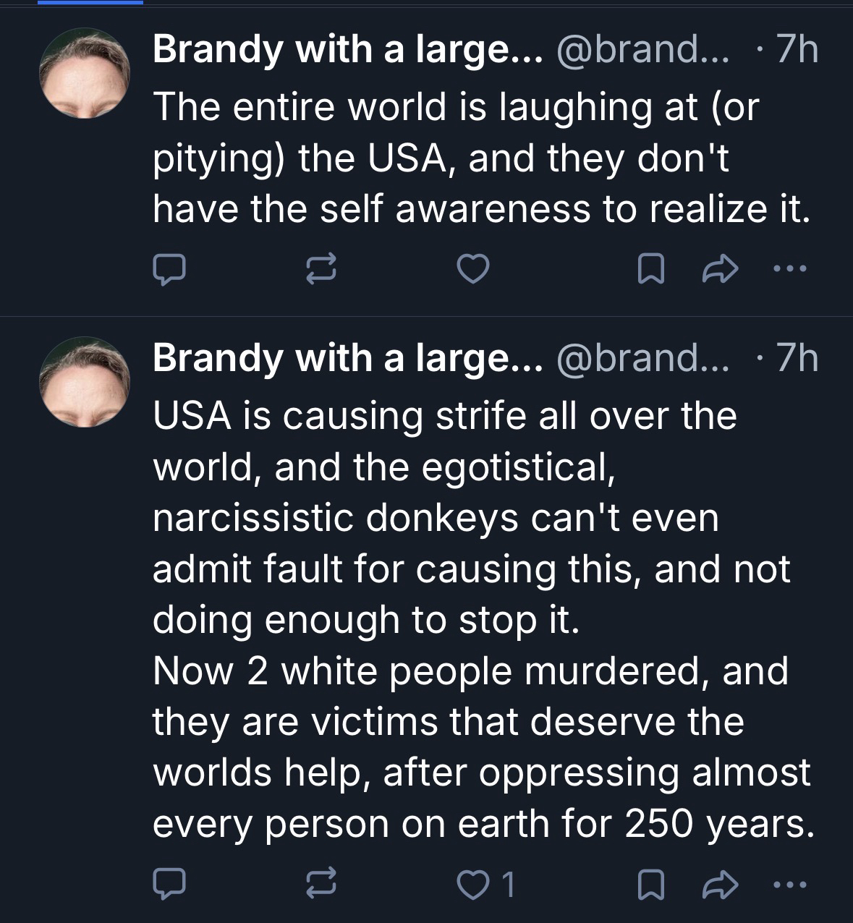Open the 7h timestamp on first post
The height and width of the screenshot is (923, 853).
pyautogui.click(x=796, y=50)
